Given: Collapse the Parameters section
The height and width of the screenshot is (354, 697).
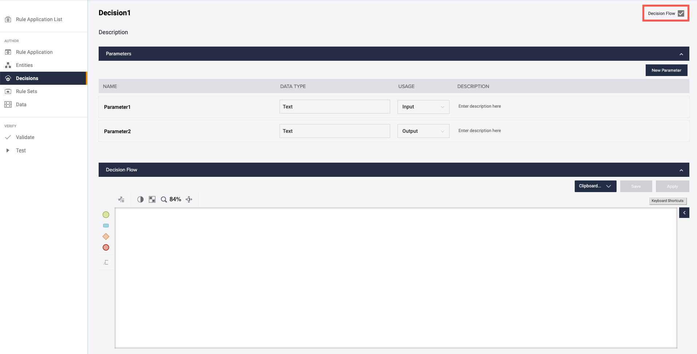Looking at the screenshot, I should pyautogui.click(x=681, y=53).
